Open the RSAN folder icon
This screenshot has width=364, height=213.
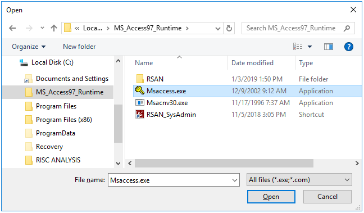point(140,79)
